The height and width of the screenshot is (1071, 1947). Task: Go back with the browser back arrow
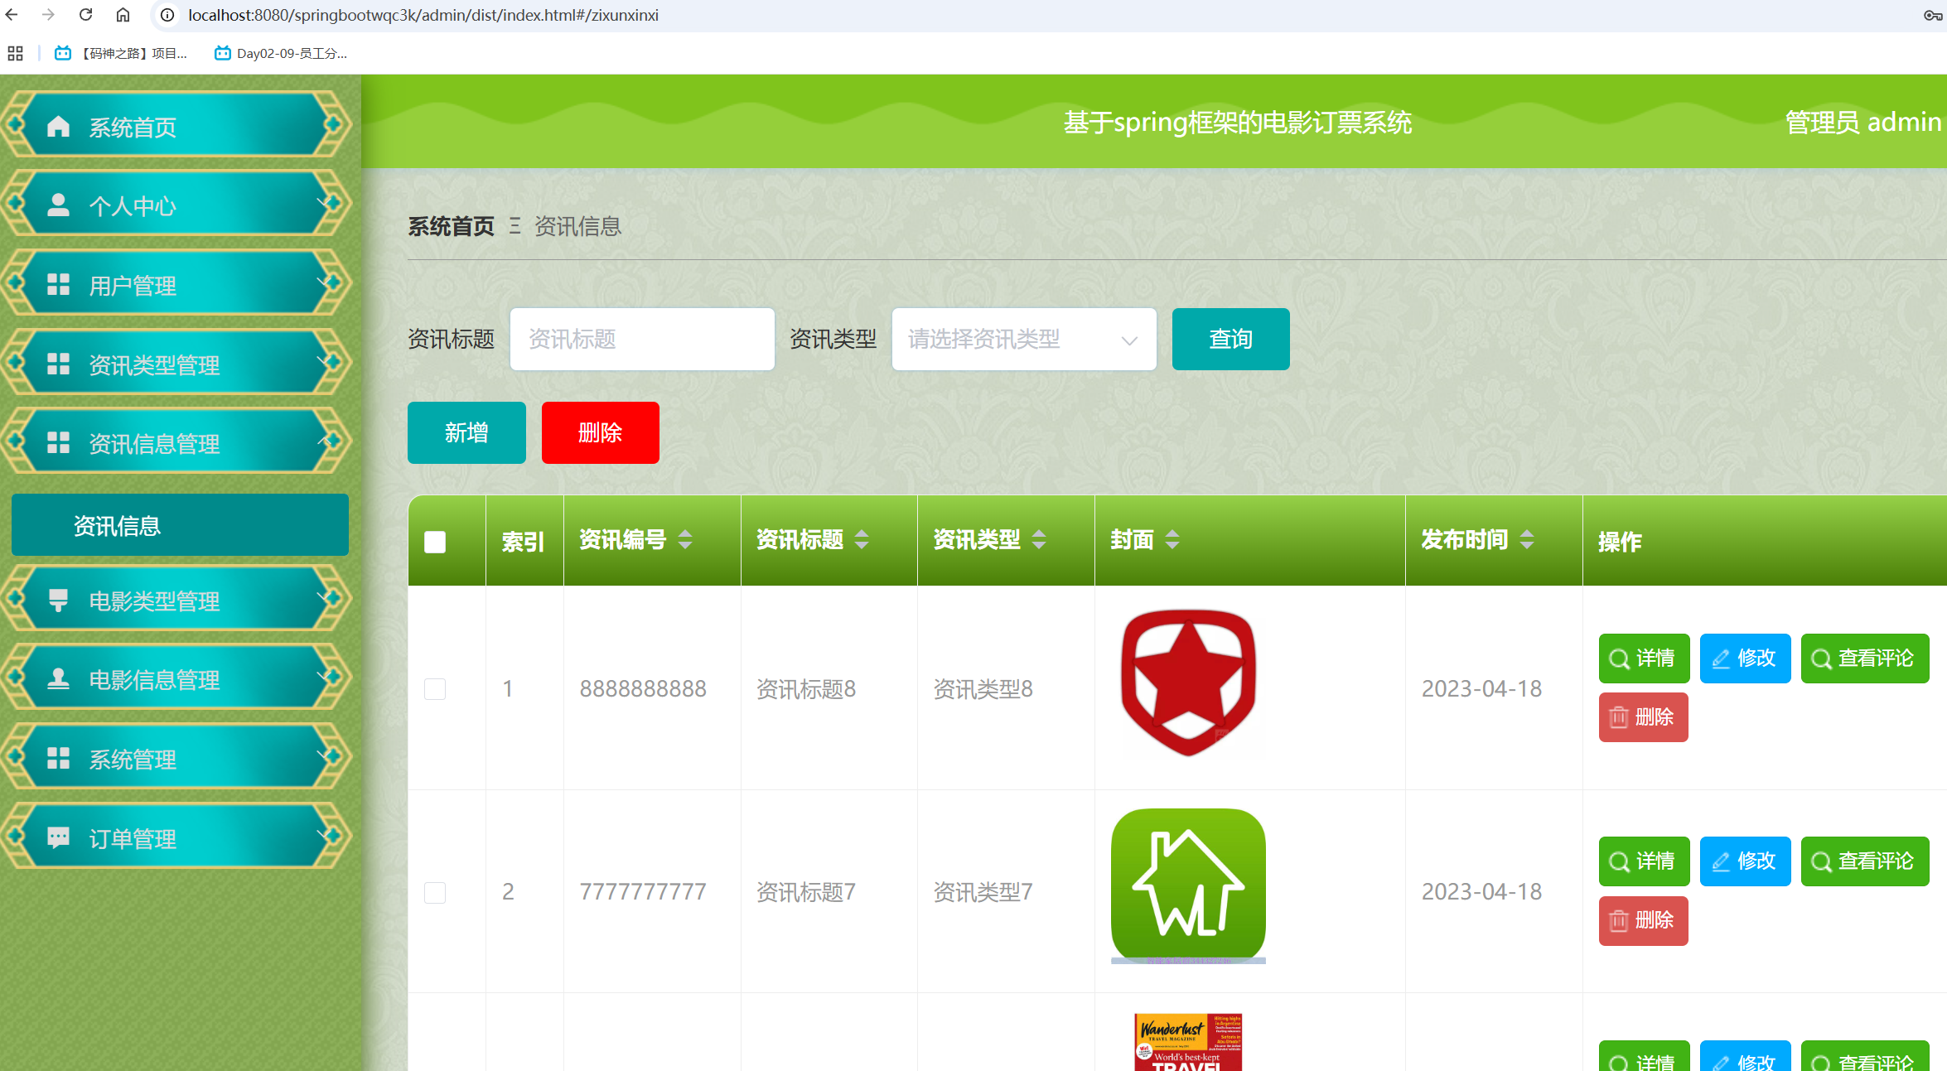point(12,15)
